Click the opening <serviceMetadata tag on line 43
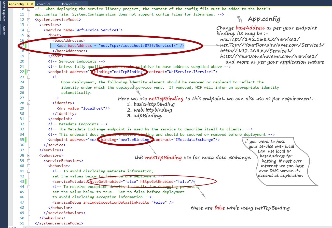332x228 pixels. point(70,181)
